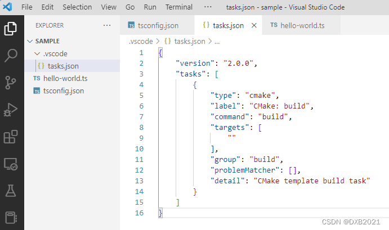
Task: Select the tasks.json tab
Action: (228, 25)
